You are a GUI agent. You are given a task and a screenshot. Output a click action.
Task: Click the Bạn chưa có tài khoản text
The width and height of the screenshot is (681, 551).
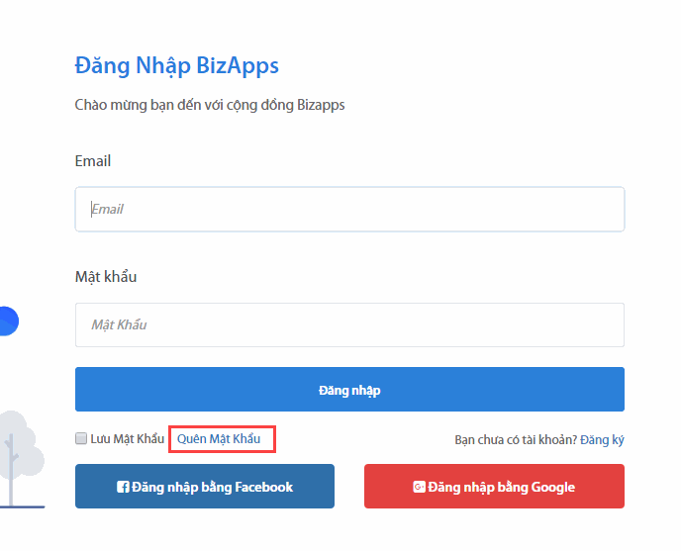click(515, 440)
